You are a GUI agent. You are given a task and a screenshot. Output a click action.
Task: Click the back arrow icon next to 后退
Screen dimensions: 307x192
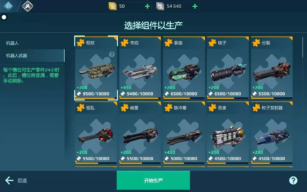click(x=9, y=180)
